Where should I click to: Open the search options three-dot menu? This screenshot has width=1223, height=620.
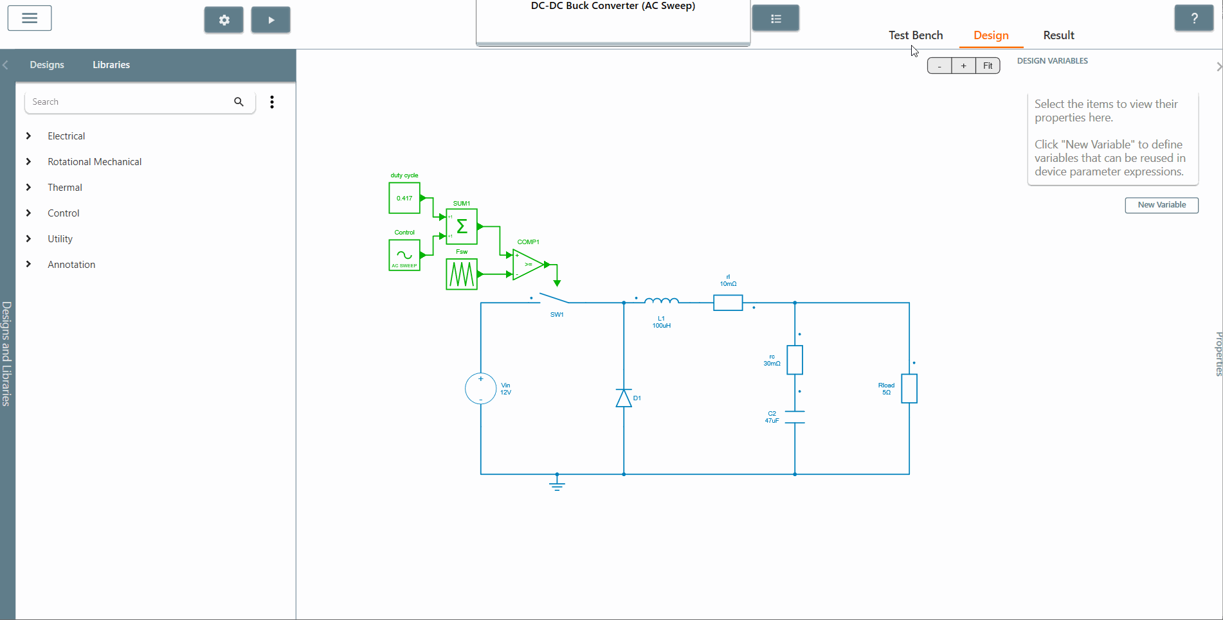point(272,102)
